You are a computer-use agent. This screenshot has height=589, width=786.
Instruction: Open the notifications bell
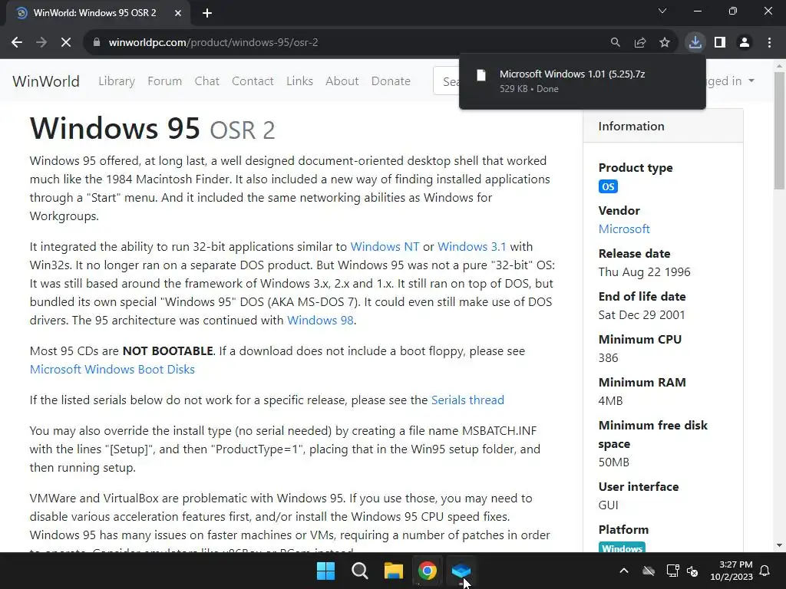pos(765,571)
